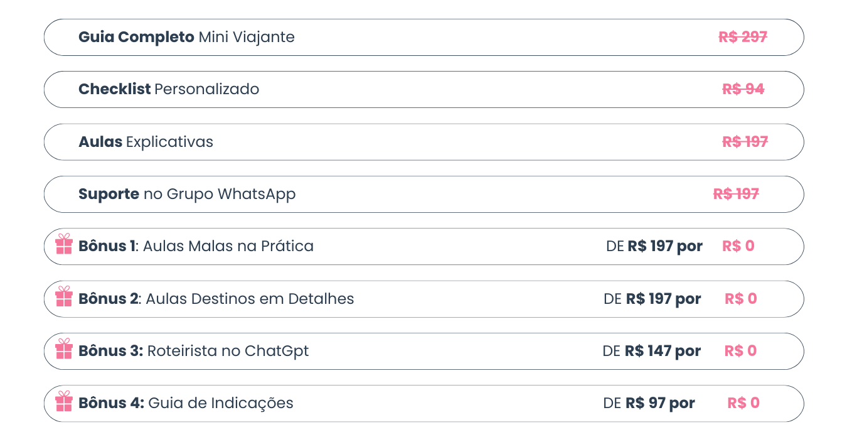Click crossed-out price in Aulas Explicativas row
This screenshot has width=857, height=442.
point(745,142)
